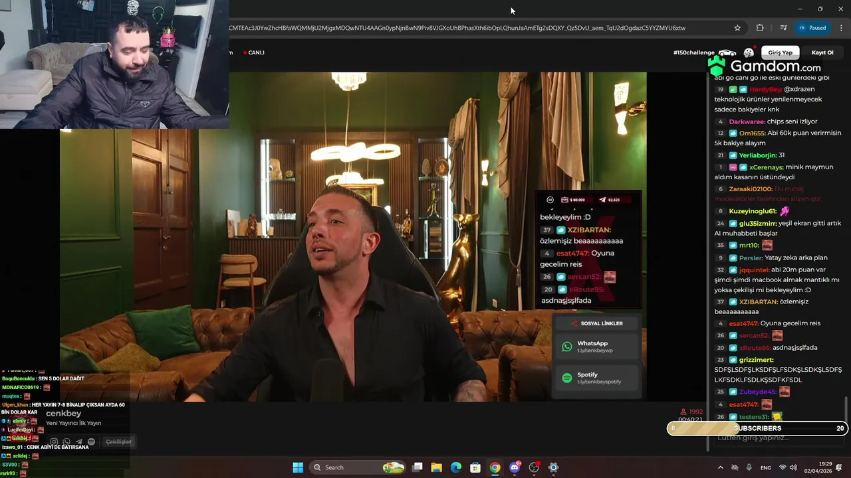851x478 pixels.
Task: Click the Giriş Yap login button
Action: tap(781, 52)
